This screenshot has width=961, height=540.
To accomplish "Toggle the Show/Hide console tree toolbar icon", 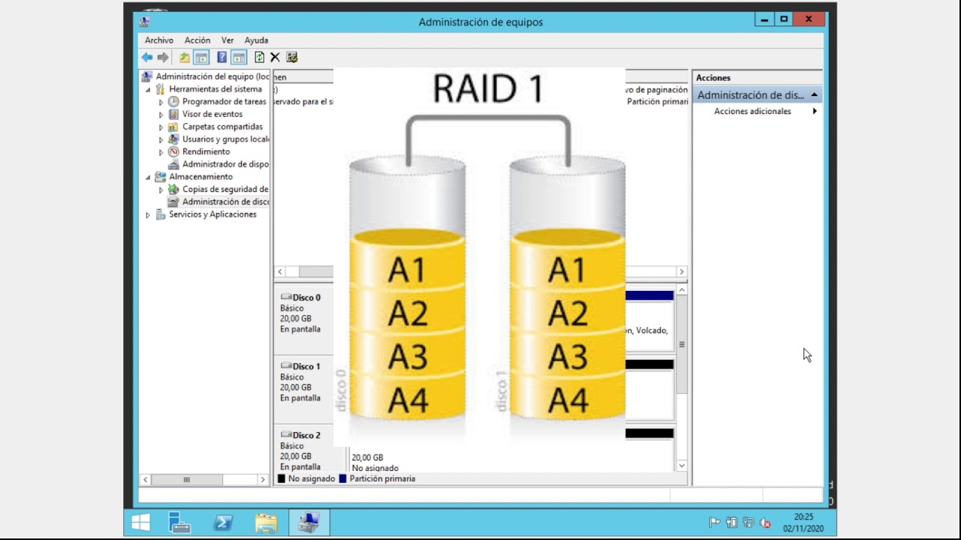I will 201,57.
